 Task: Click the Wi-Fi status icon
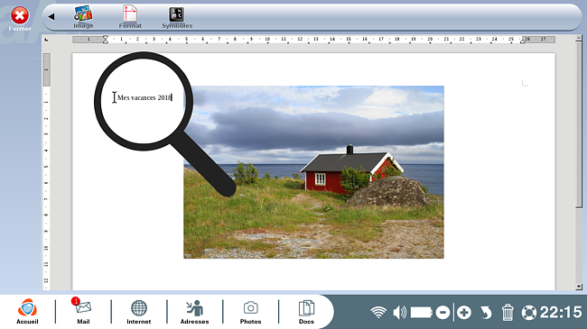[x=378, y=312]
